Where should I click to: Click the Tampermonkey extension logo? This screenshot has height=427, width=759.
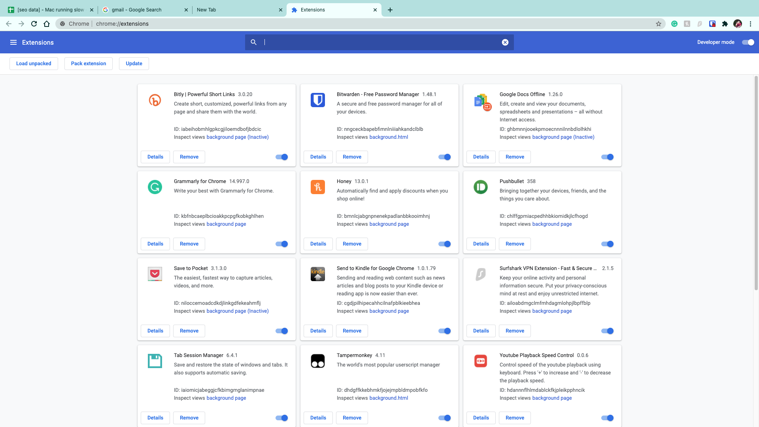pyautogui.click(x=318, y=361)
